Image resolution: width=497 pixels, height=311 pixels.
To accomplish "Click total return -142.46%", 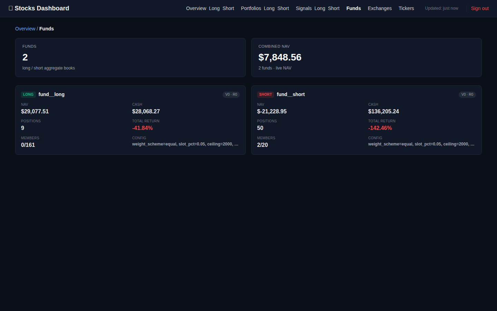I will pos(380,128).
